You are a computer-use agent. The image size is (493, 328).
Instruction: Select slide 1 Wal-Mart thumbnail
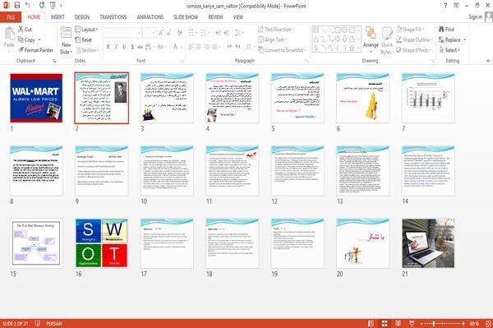click(x=36, y=98)
